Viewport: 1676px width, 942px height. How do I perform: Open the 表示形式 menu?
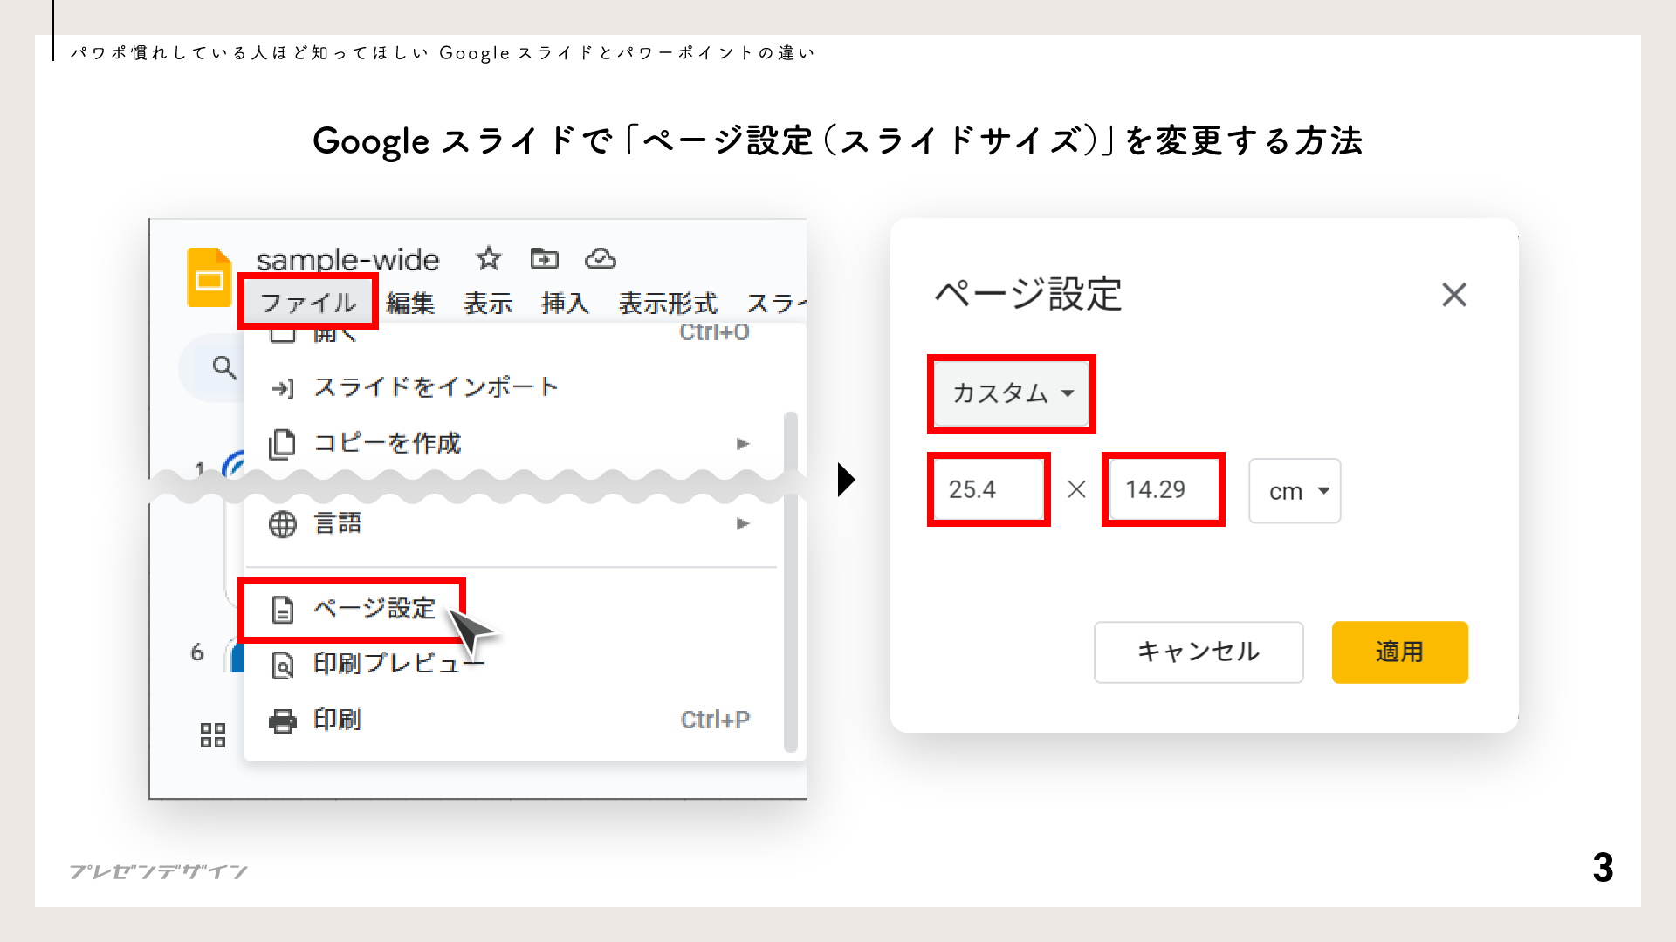[x=668, y=303]
